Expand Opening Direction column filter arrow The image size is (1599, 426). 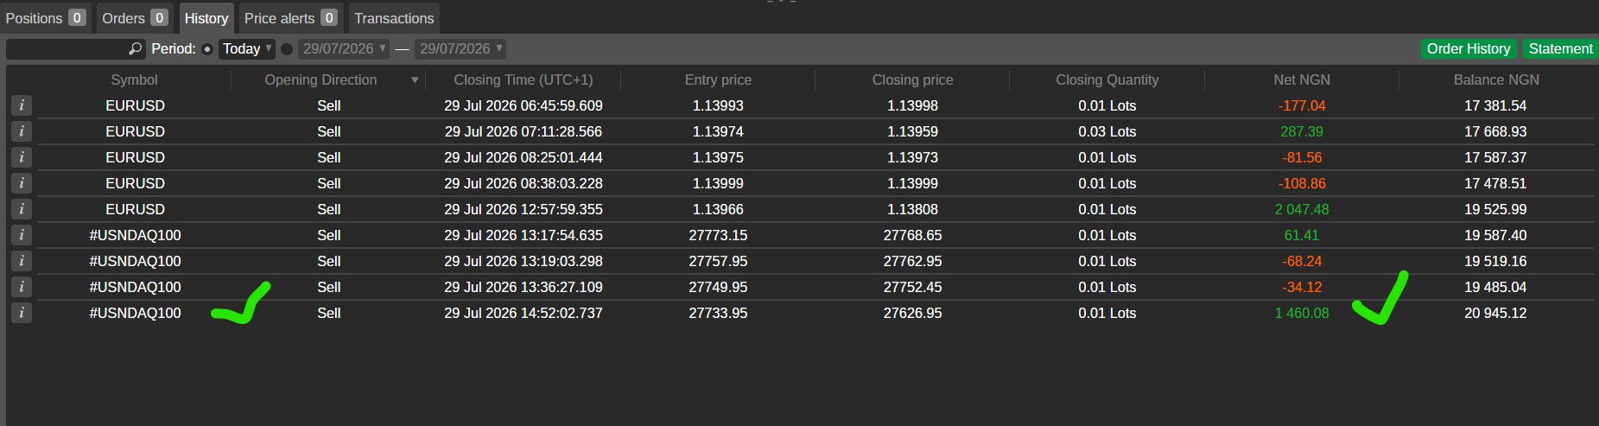(415, 80)
